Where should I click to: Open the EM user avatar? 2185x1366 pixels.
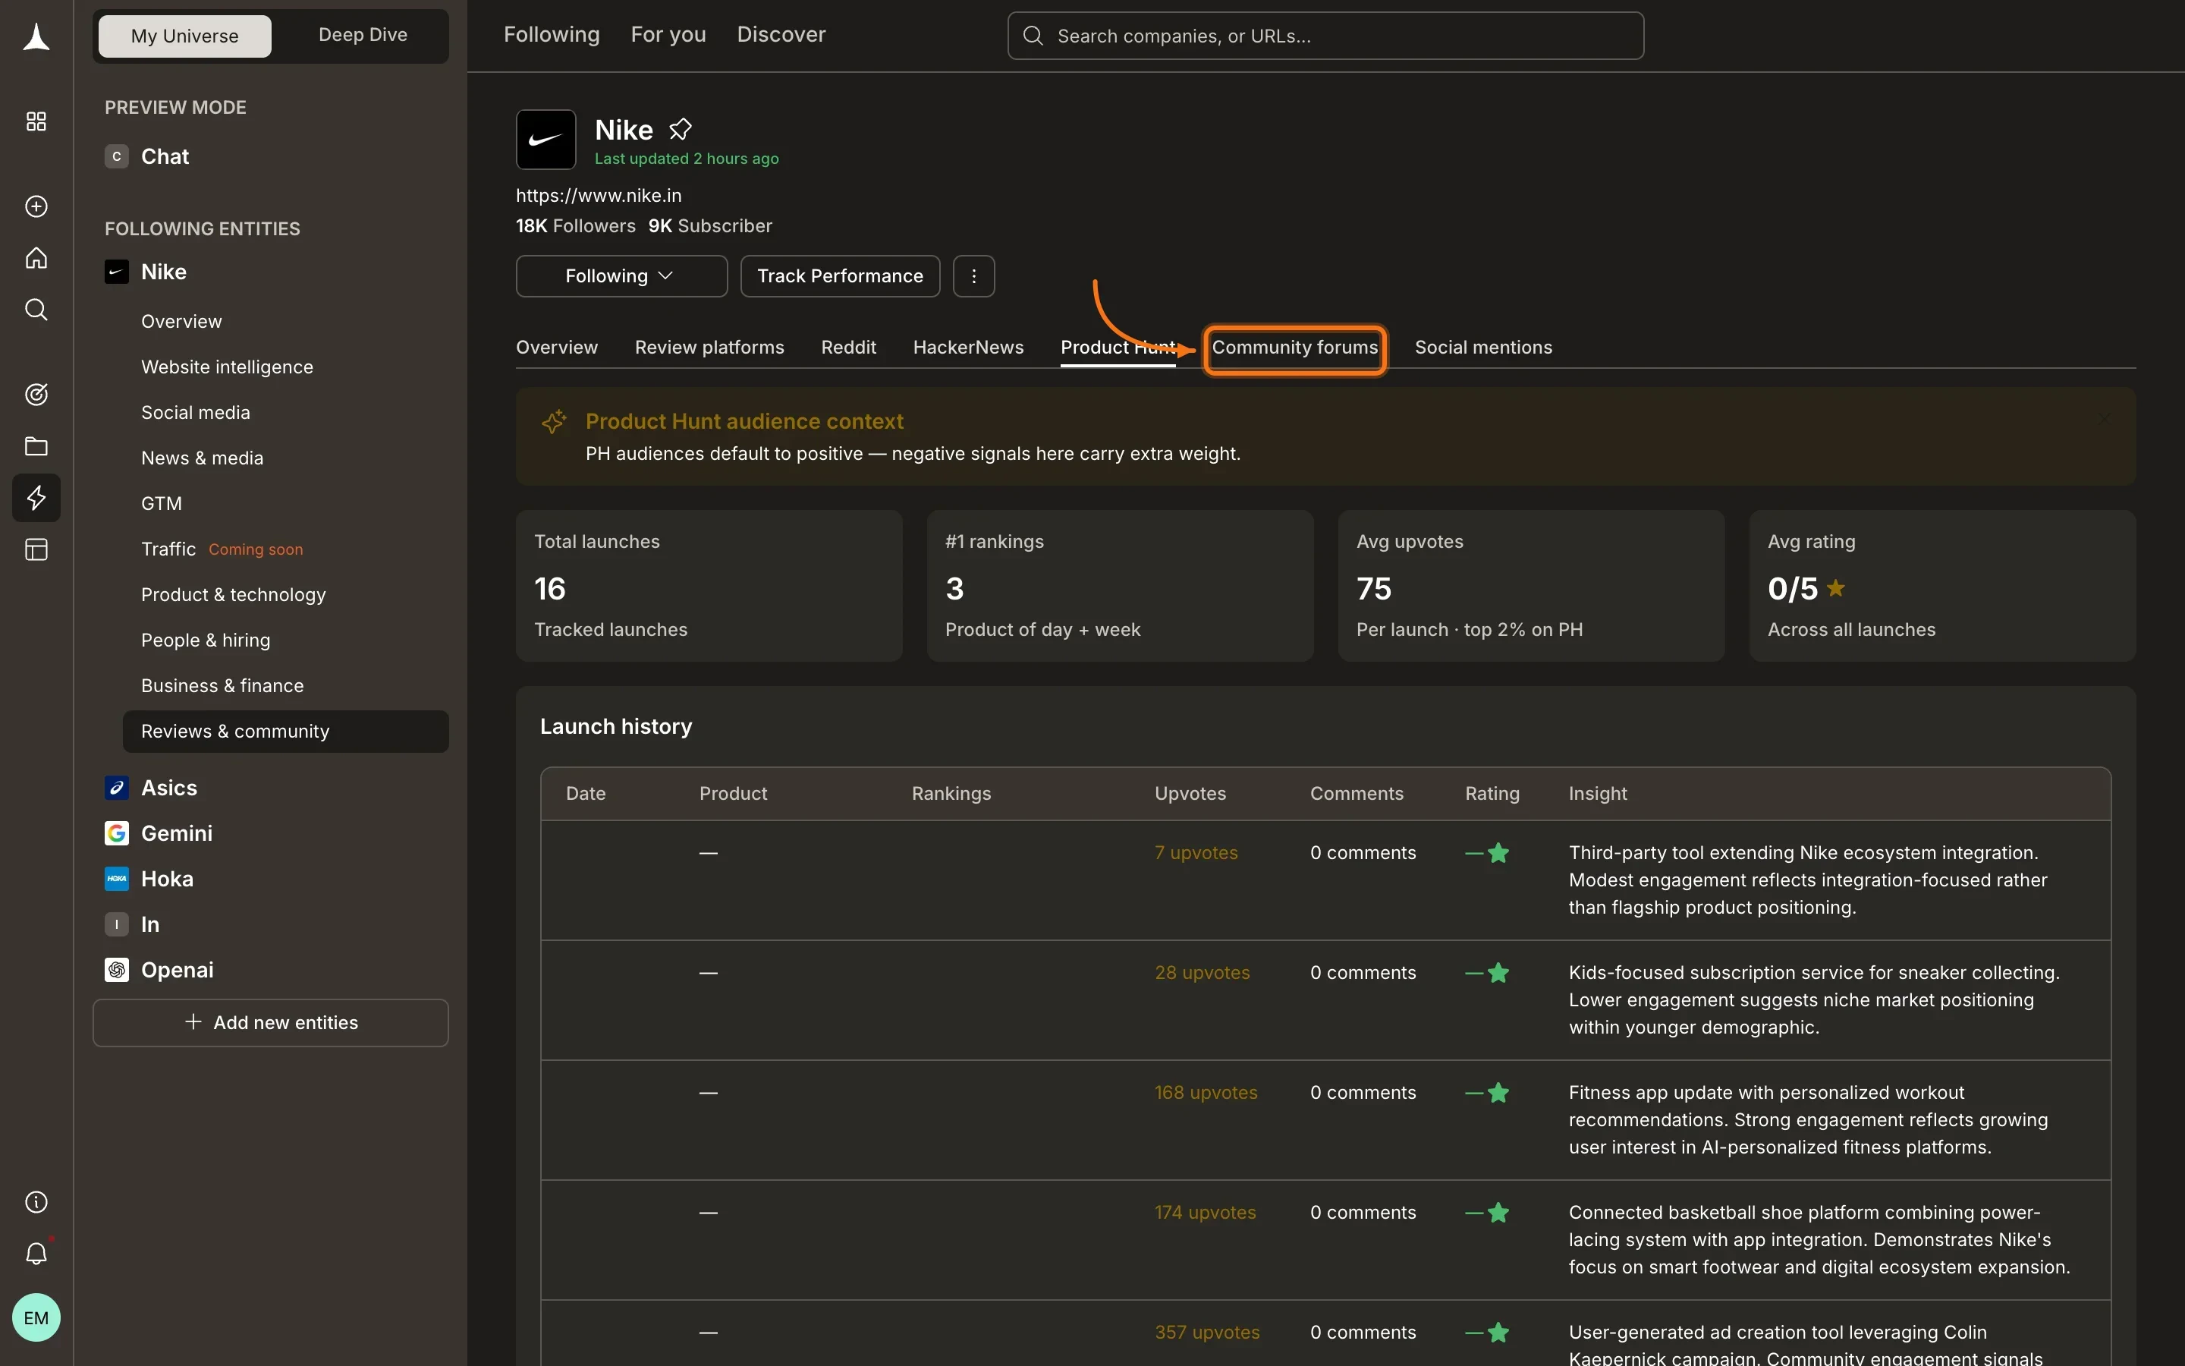36,1318
